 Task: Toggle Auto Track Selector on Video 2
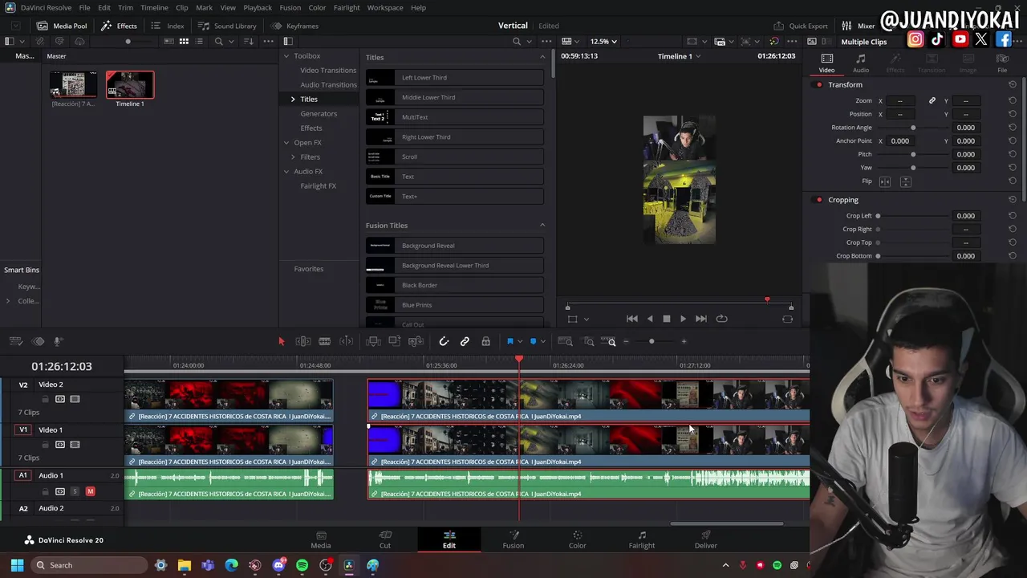[60, 399]
